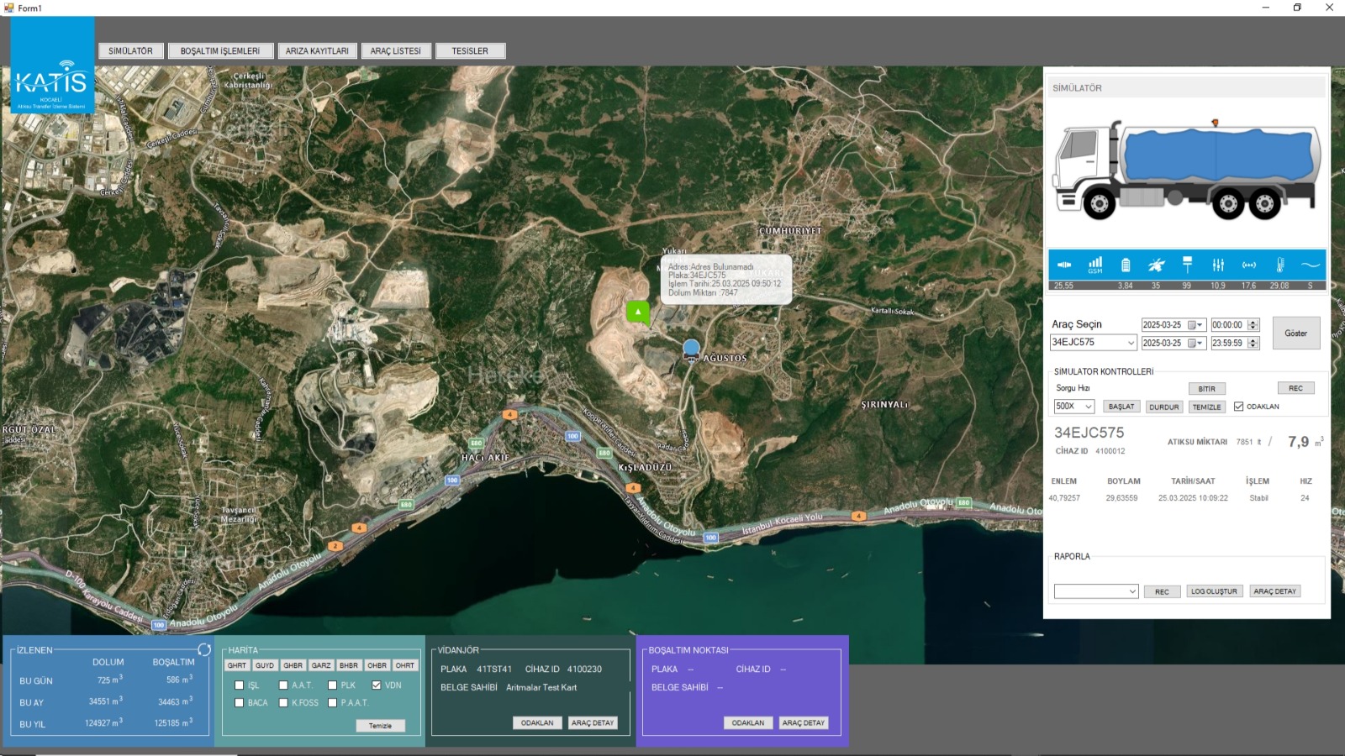Image resolution: width=1345 pixels, height=756 pixels.
Task: Click the map info popup for plate 34EJC575
Action: click(x=725, y=280)
